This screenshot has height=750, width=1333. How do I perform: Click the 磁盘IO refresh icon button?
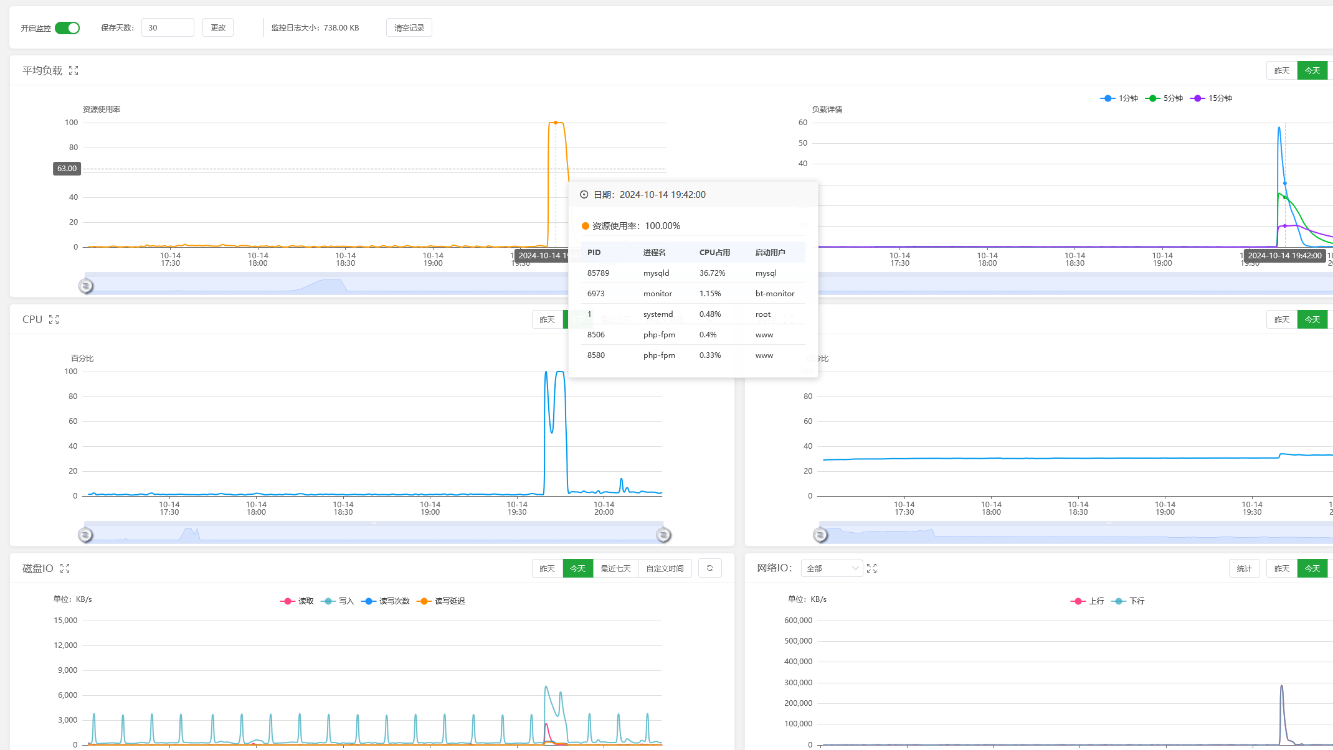pos(710,568)
